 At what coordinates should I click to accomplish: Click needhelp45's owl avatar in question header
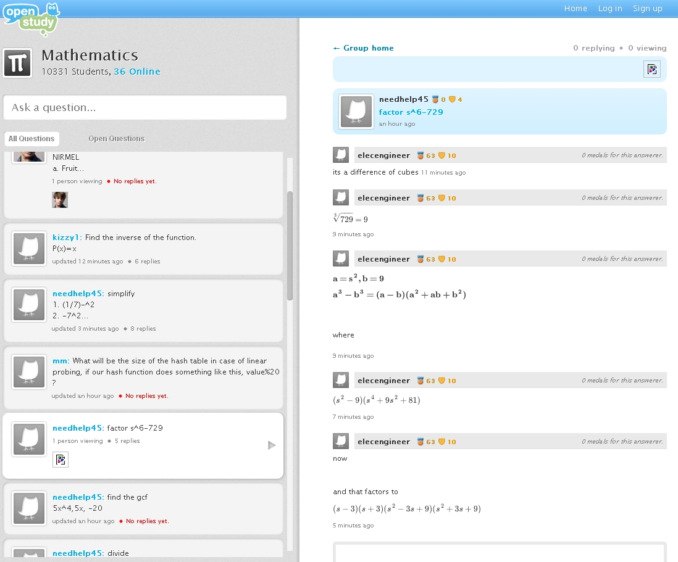[x=356, y=112]
